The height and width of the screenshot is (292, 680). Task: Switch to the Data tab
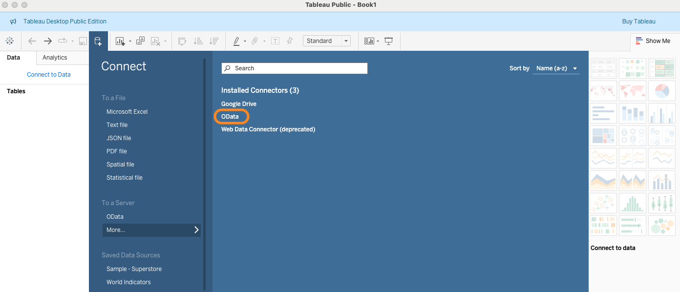coord(14,58)
